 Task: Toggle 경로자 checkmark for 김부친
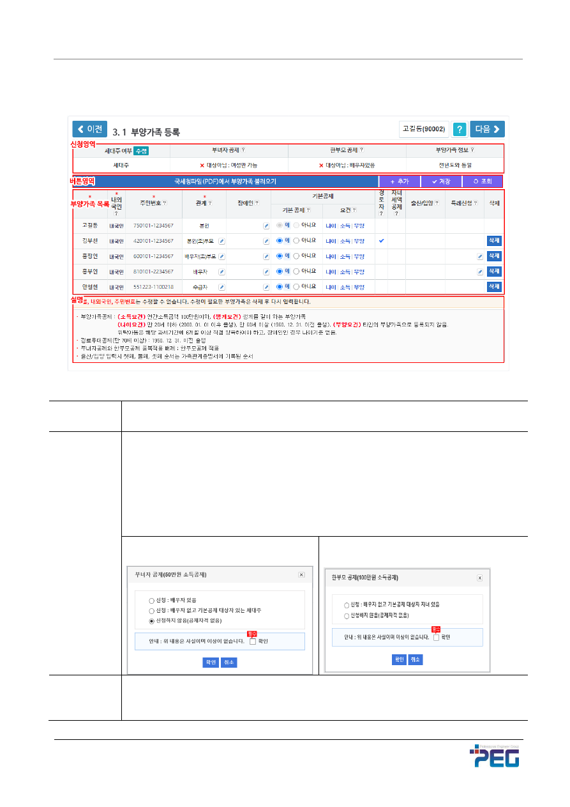point(381,241)
